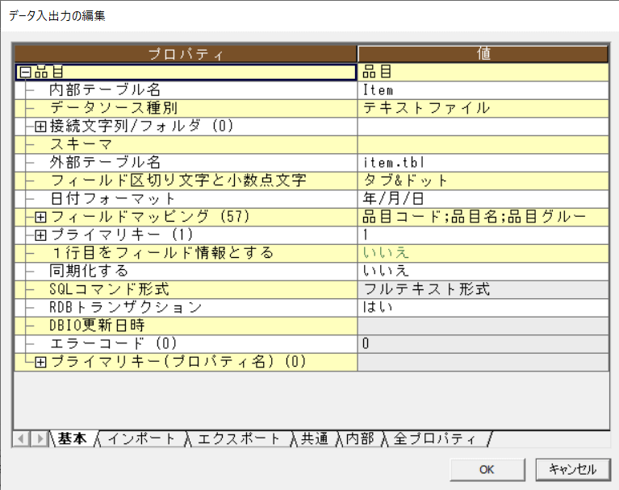
Task: Select the RDBトランザクション property row
Action: point(186,308)
